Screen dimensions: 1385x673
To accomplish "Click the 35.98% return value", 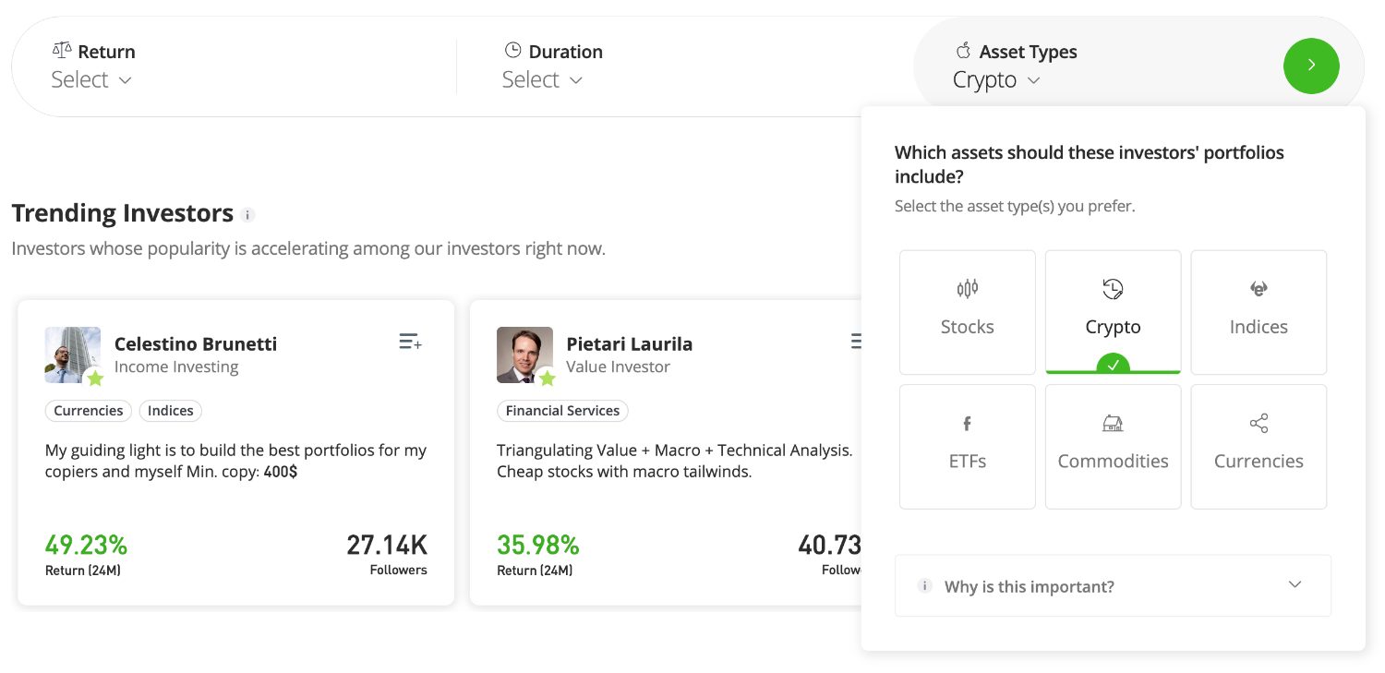I will 537,545.
